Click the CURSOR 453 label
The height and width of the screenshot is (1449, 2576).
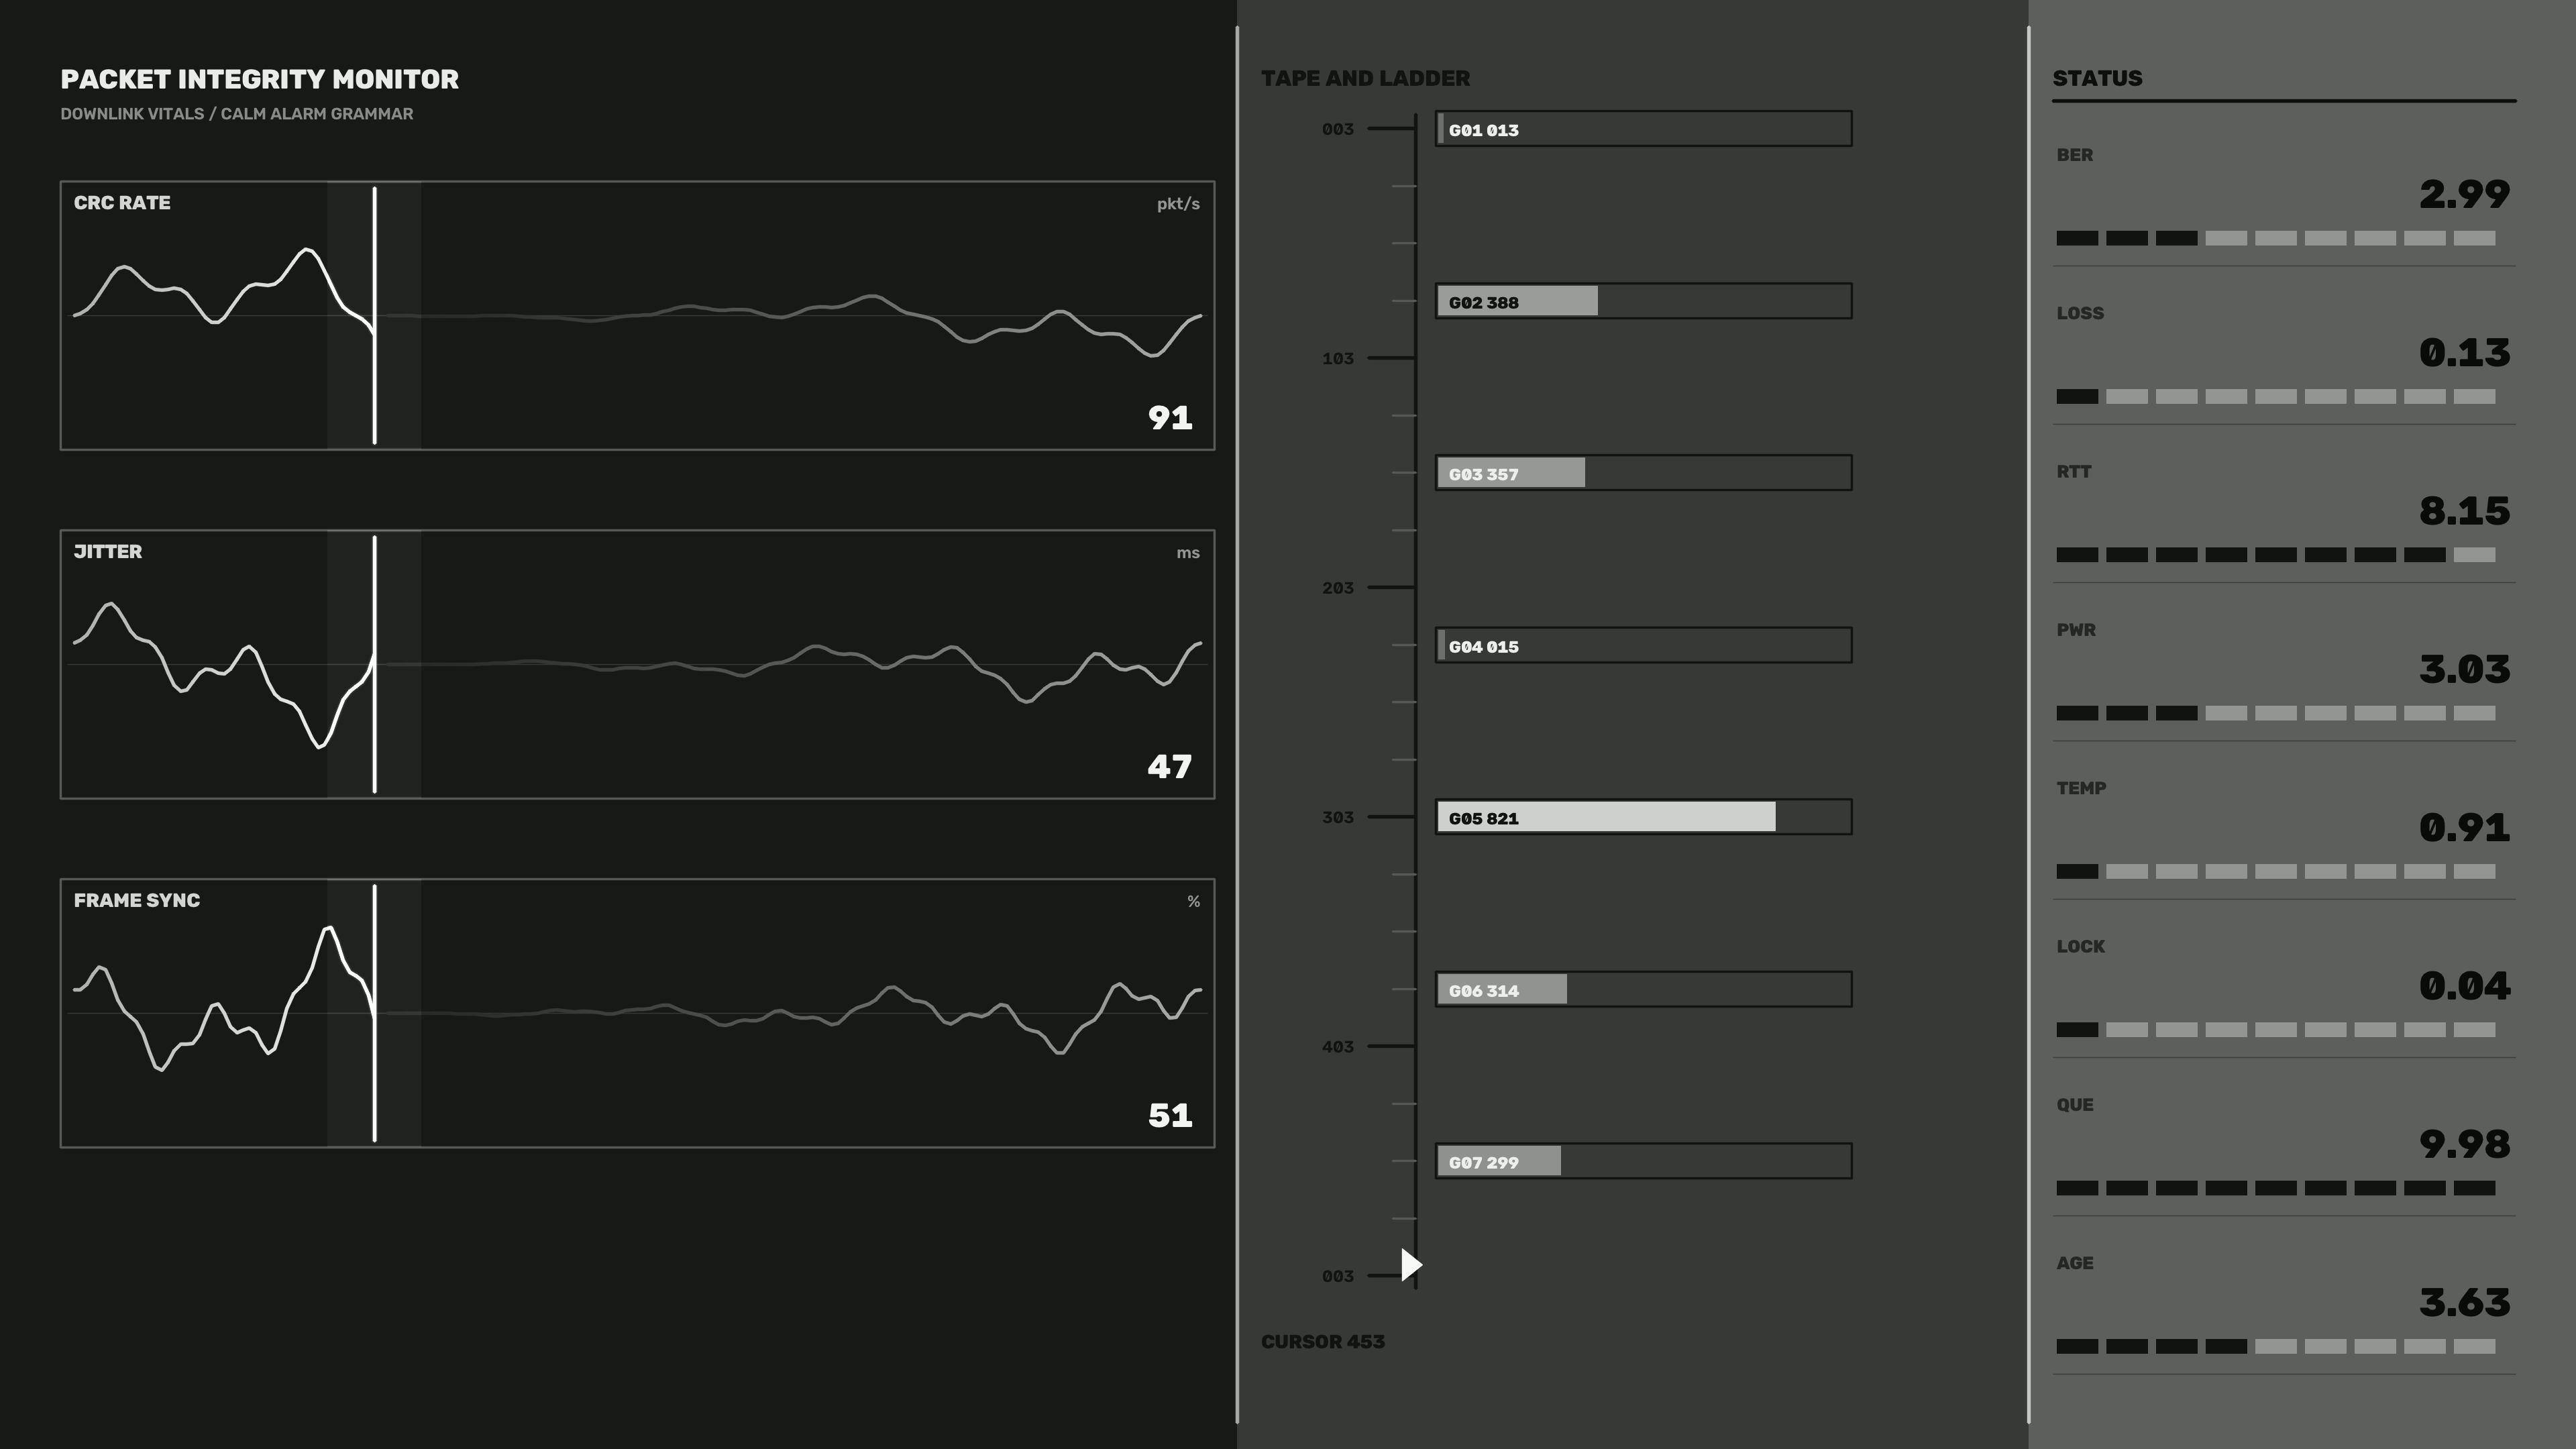tap(1323, 1342)
